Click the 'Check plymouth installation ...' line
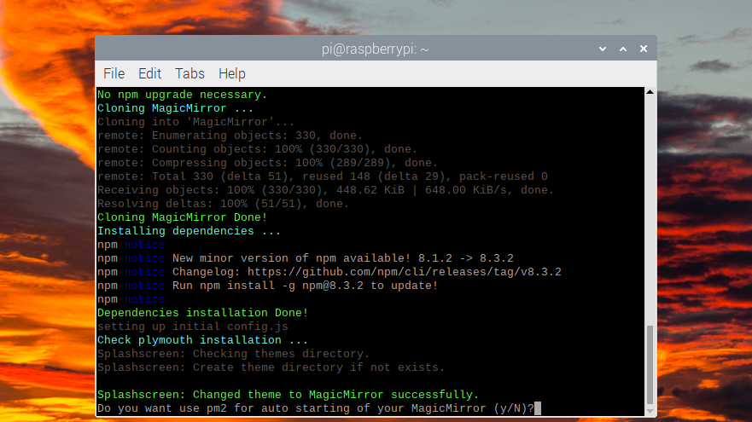752x422 pixels. 203,340
